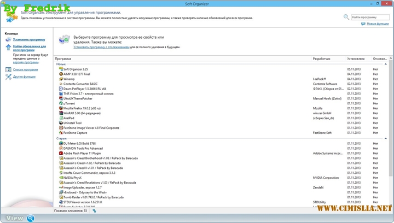The width and height of the screenshot is (394, 223).
Task: Sort by the Установлена column header
Action: [356, 58]
